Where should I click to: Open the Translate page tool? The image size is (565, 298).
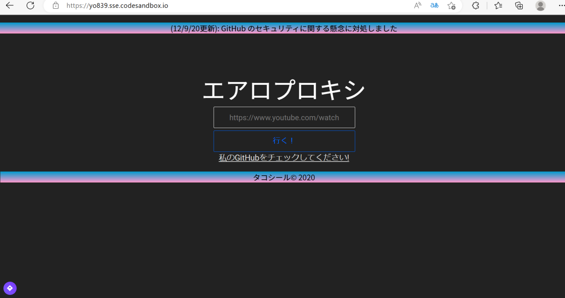click(434, 6)
